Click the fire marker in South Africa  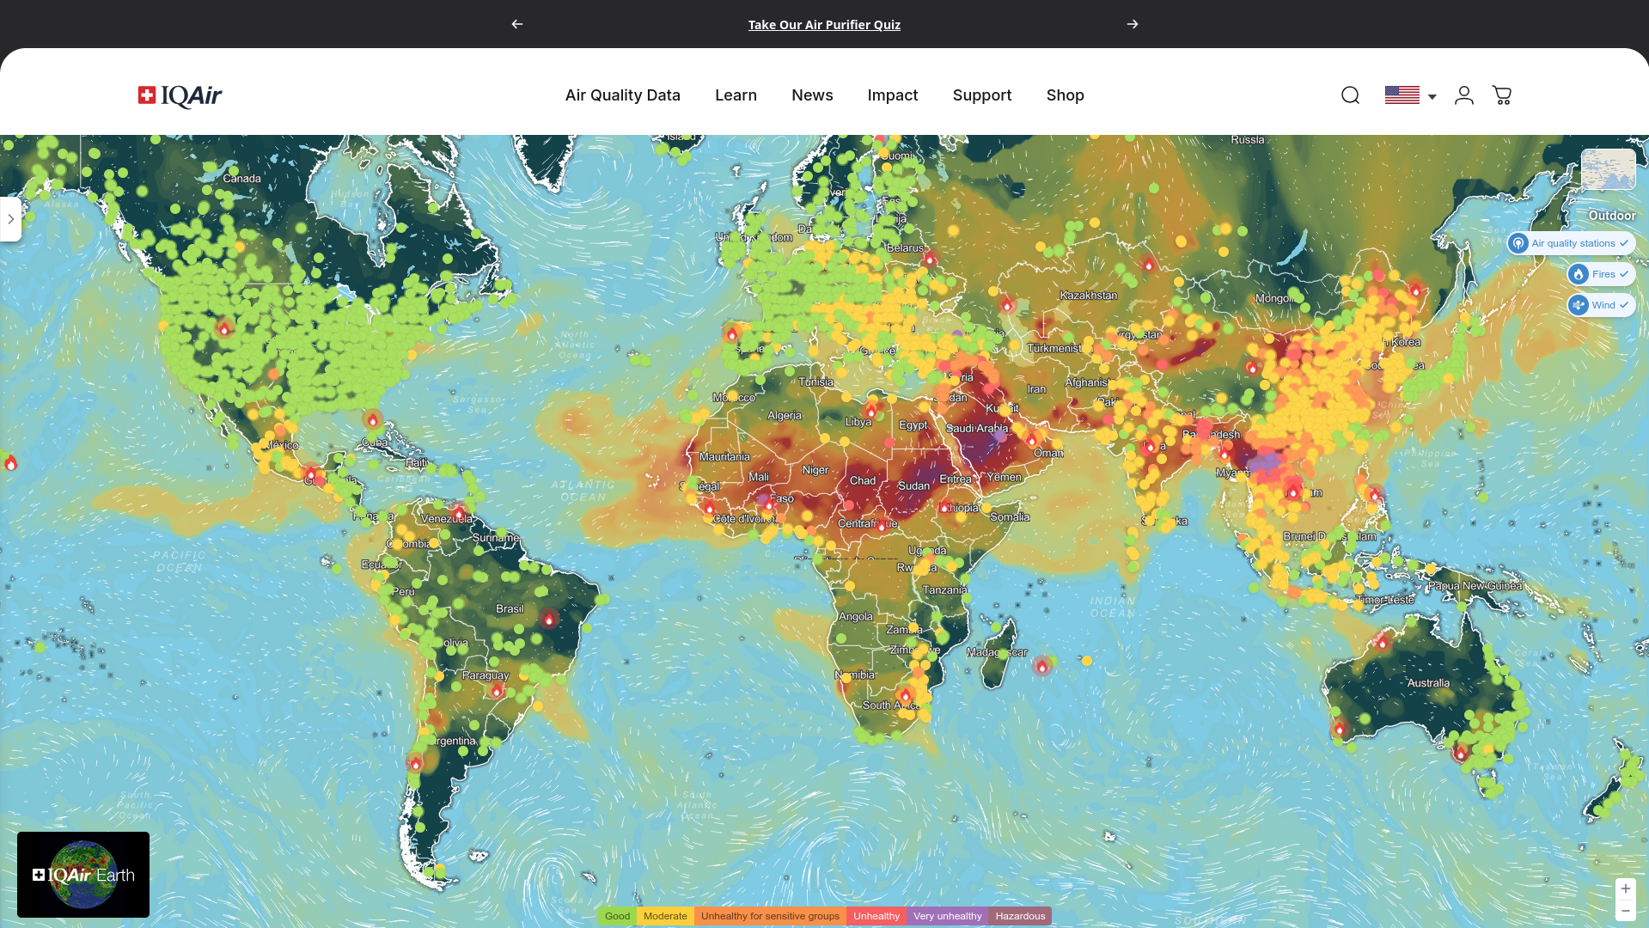905,695
